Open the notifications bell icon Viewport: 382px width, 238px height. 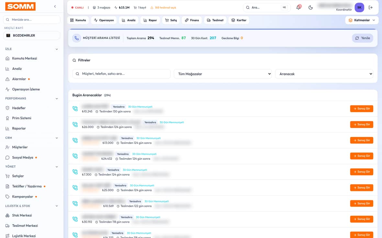pos(298,7)
